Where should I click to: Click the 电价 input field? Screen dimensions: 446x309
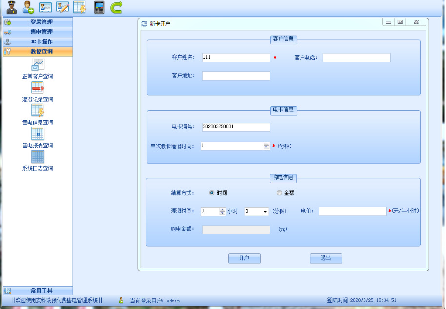pyautogui.click(x=353, y=211)
